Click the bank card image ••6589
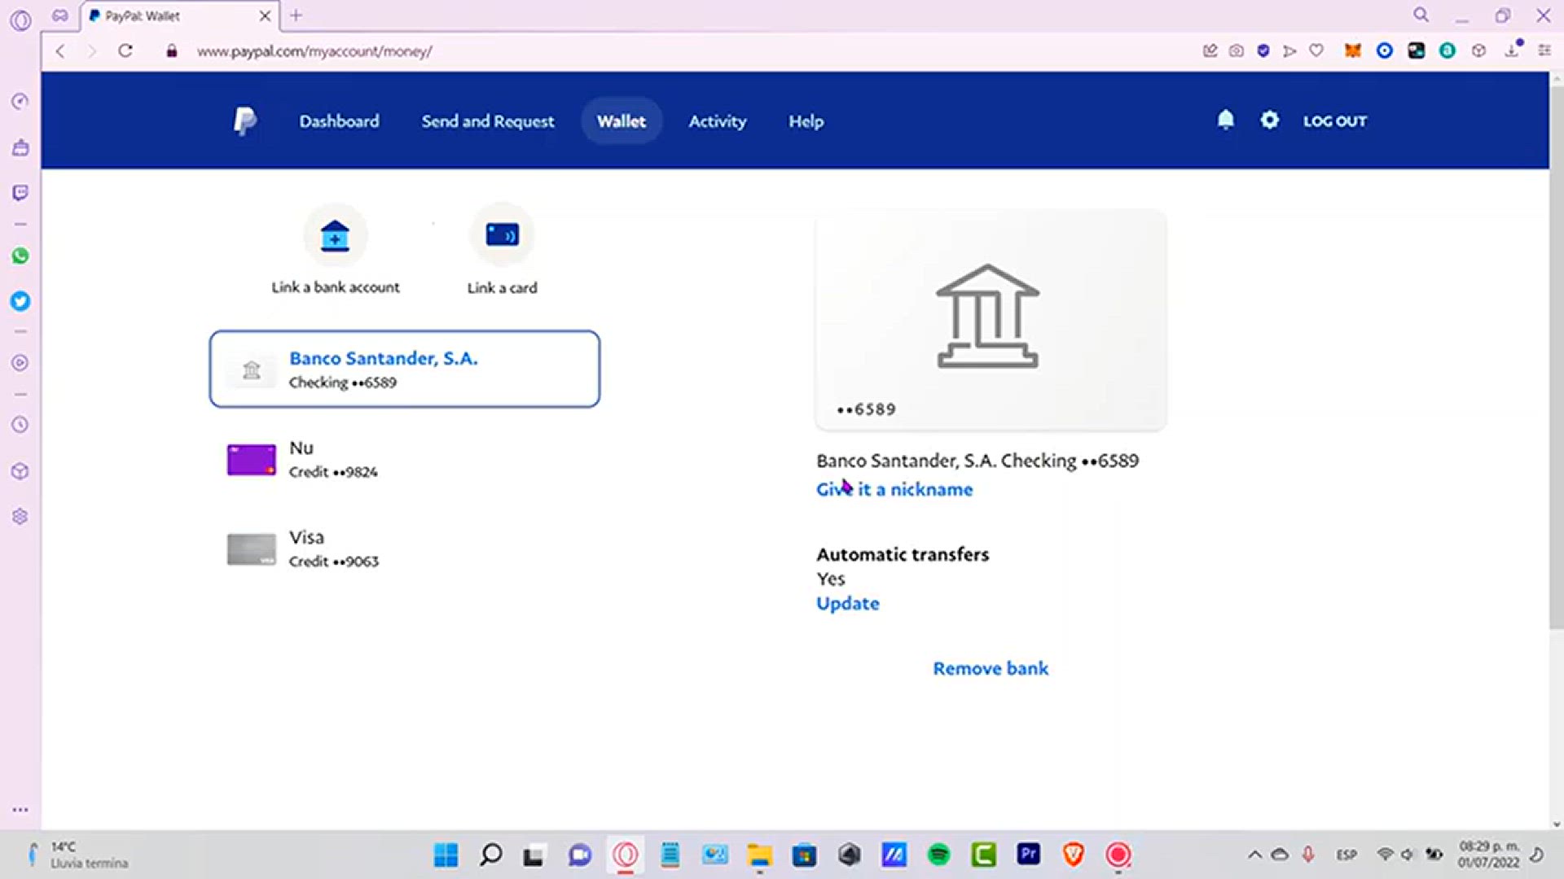 pyautogui.click(x=991, y=320)
